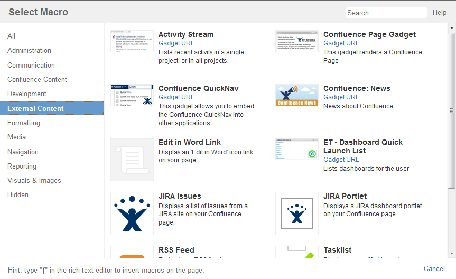Viewport: 456px width, 279px height.
Task: Open Gadget URL link under Activity Stream
Action: (x=176, y=43)
